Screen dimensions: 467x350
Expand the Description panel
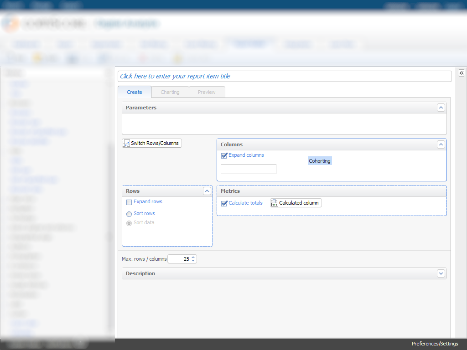tap(441, 273)
